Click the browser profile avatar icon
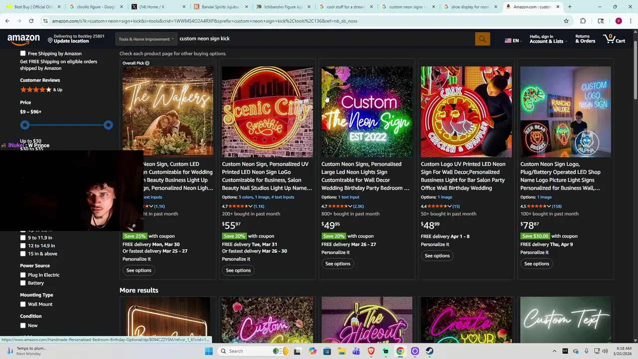638x359 pixels. tap(619, 21)
